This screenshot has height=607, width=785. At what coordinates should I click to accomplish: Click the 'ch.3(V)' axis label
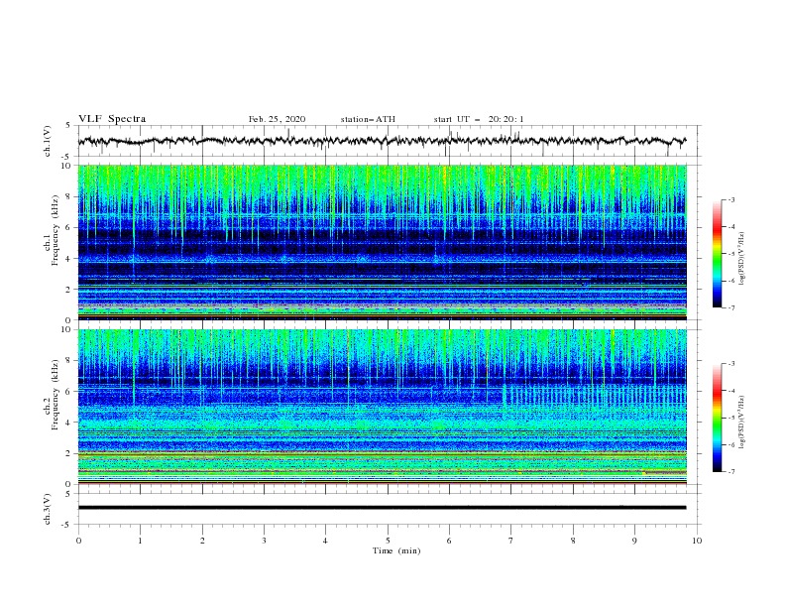(x=48, y=509)
